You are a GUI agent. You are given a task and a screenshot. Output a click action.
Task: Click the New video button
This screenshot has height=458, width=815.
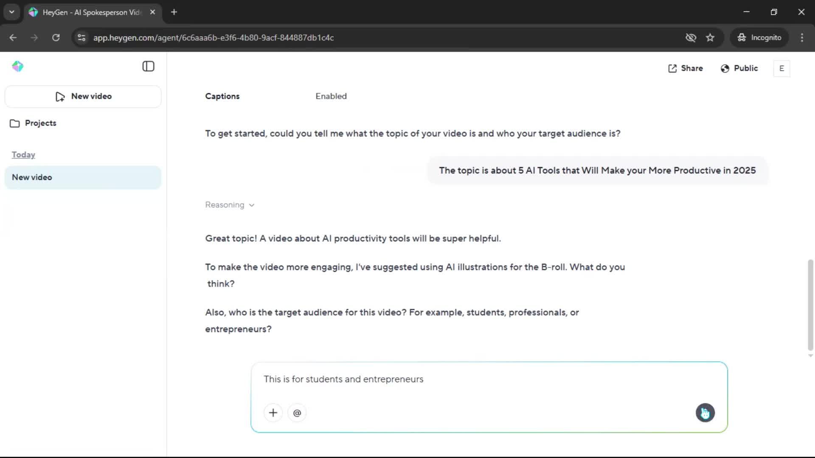point(83,96)
